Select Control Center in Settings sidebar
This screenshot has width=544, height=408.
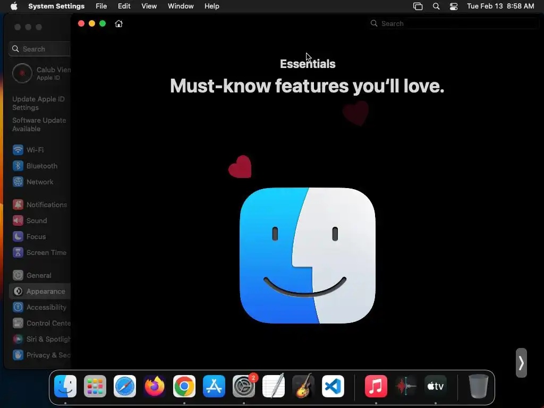point(40,324)
